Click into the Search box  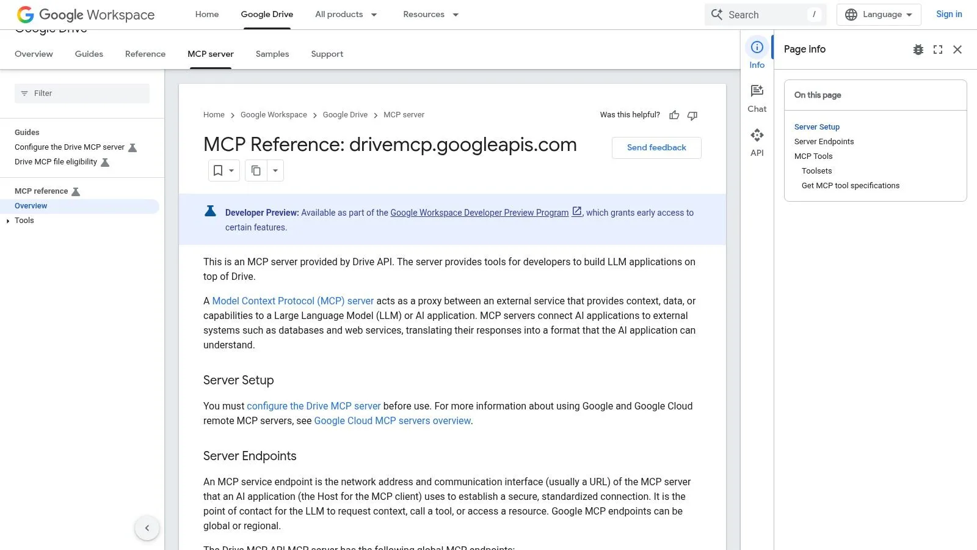coord(765,14)
